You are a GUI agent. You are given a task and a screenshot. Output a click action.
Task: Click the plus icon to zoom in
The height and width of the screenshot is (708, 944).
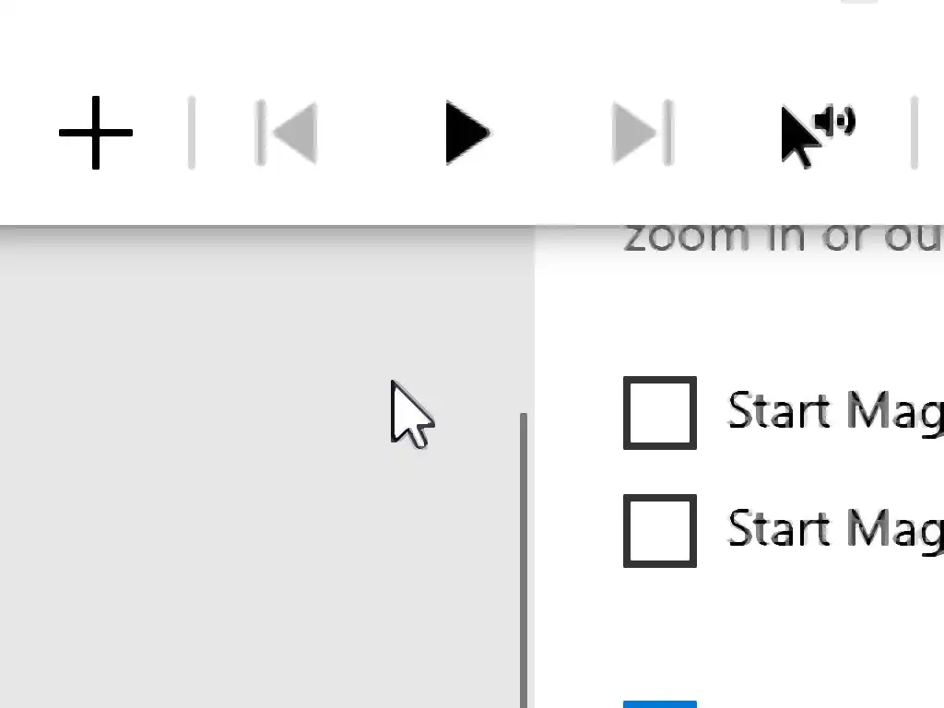(x=95, y=134)
